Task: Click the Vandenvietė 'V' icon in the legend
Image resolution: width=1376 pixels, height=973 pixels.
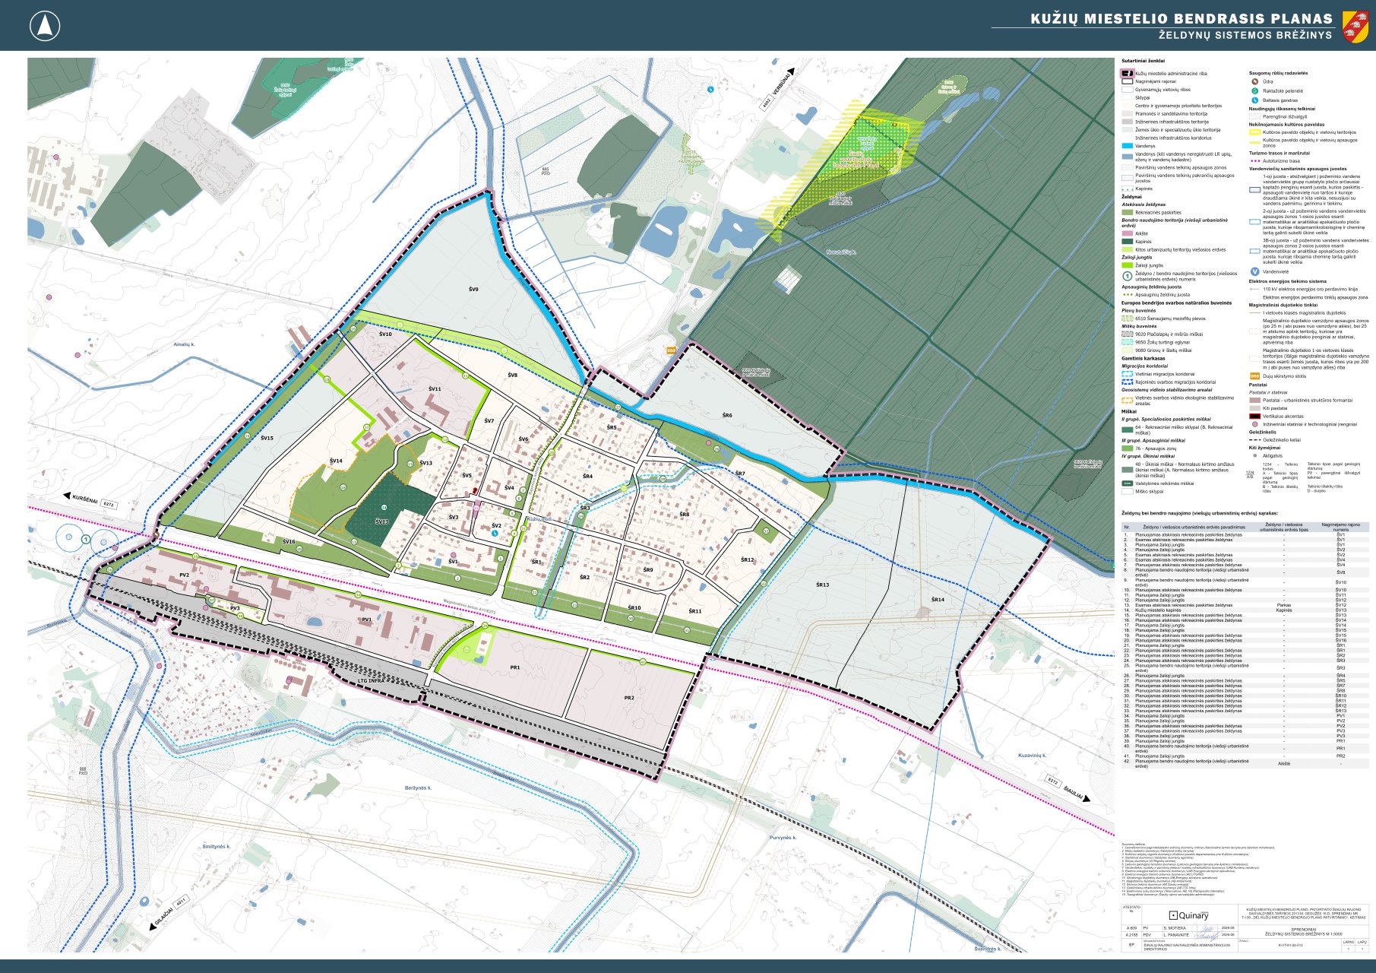Action: pos(1255,271)
